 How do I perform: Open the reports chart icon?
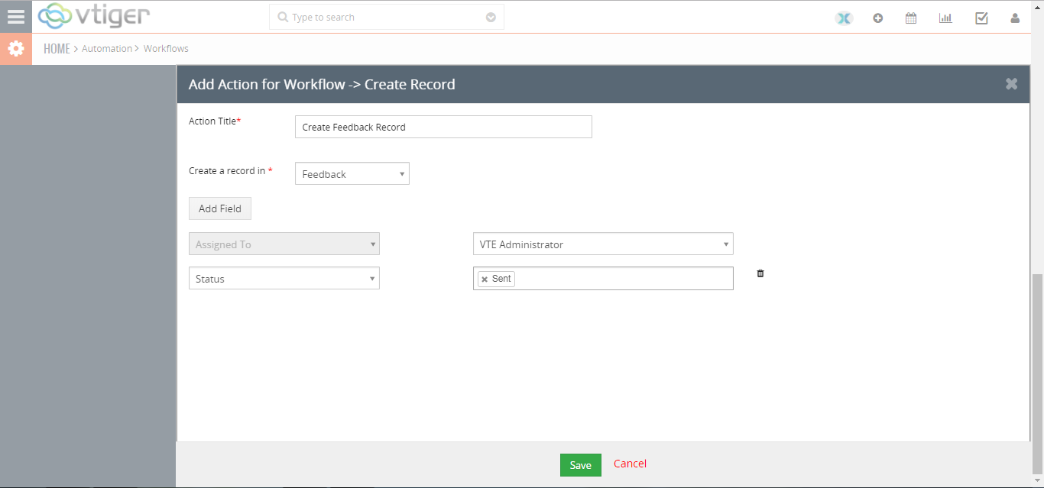945,18
